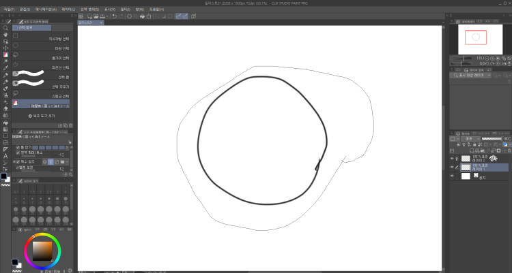Select the Hand move-view tool
Viewport: 512px width, 273px height.
point(5,35)
